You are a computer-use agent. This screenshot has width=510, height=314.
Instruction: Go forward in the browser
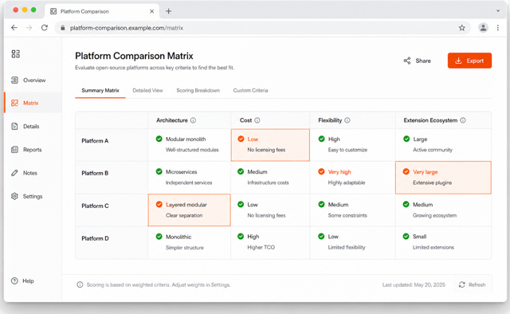pos(29,28)
